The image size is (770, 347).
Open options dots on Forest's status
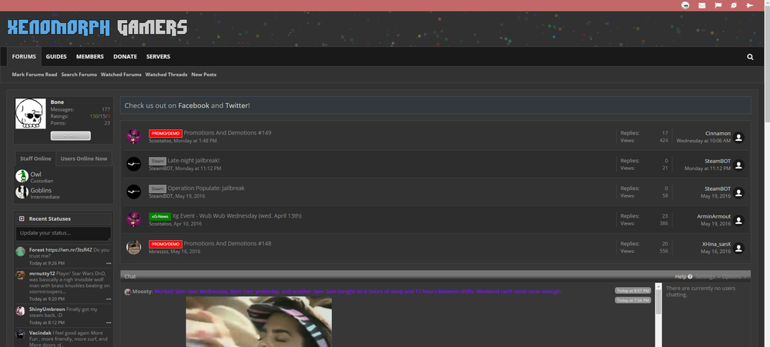pyautogui.click(x=109, y=264)
